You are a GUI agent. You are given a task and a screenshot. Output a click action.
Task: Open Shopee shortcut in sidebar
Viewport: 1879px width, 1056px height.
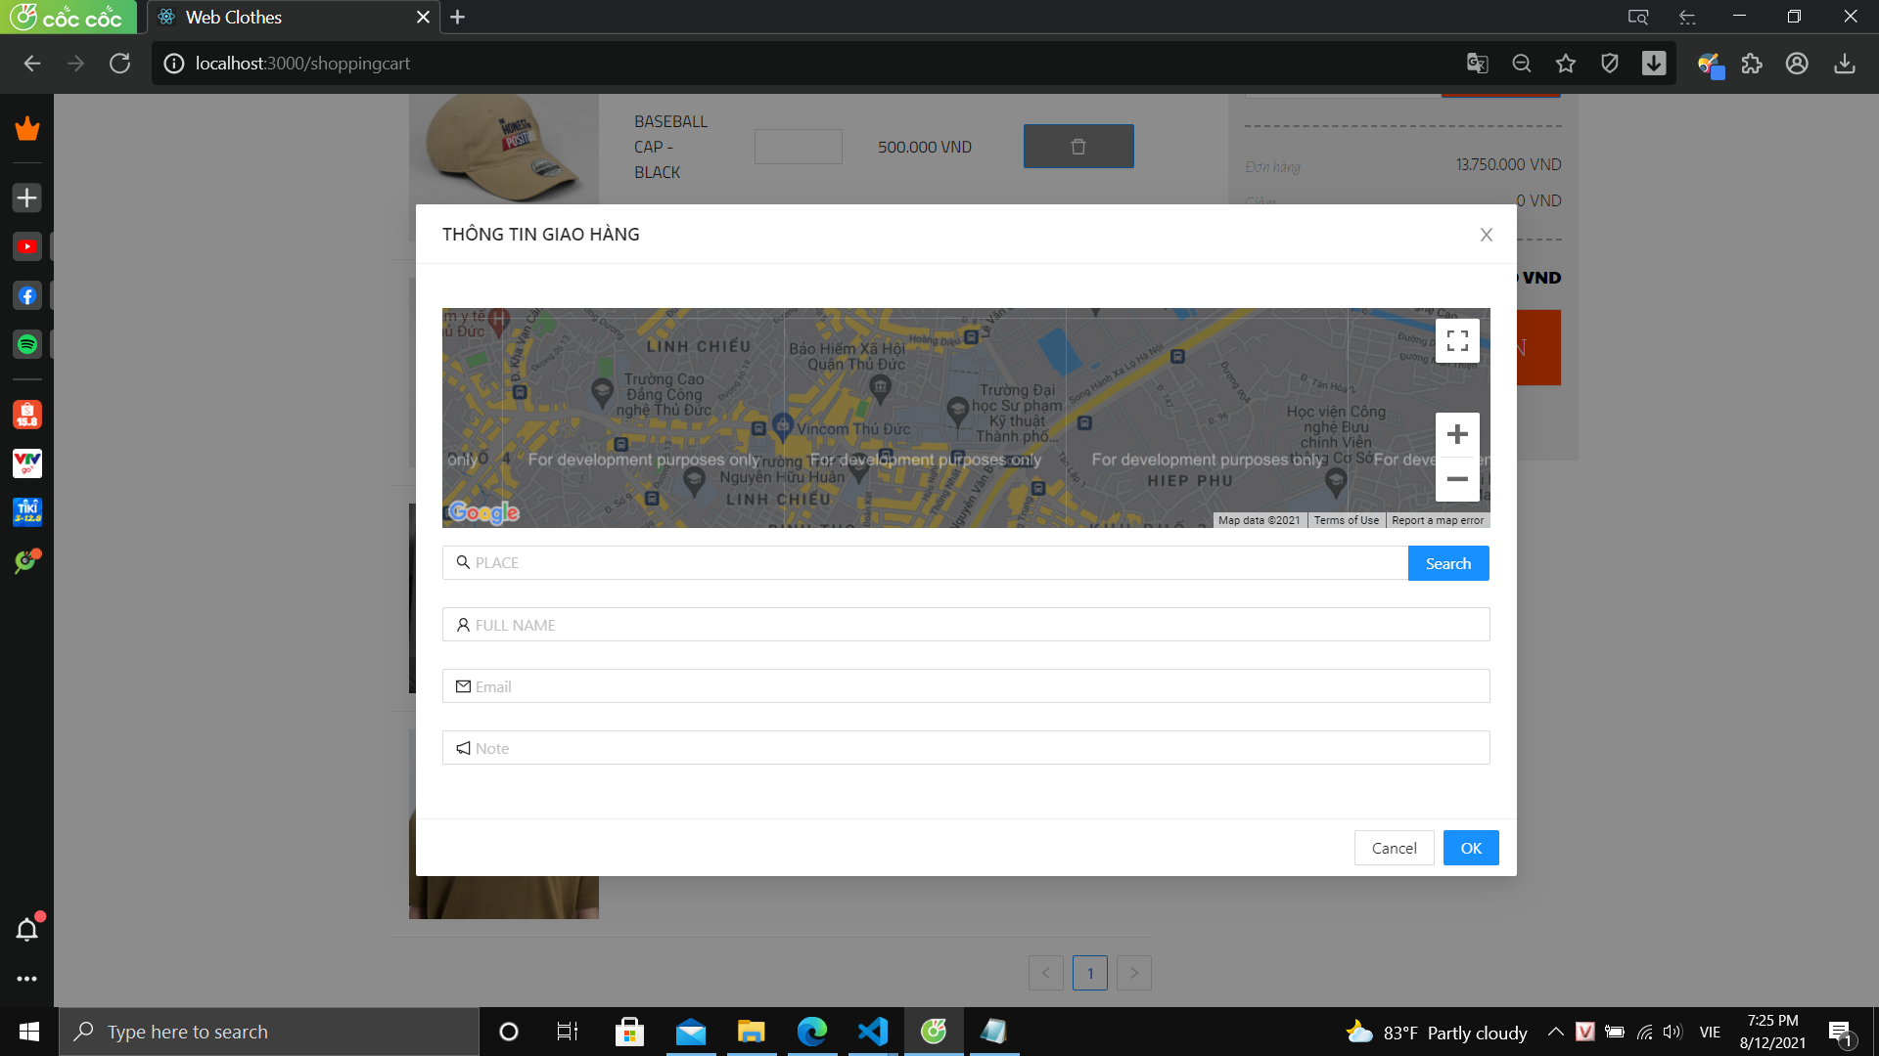click(x=27, y=415)
